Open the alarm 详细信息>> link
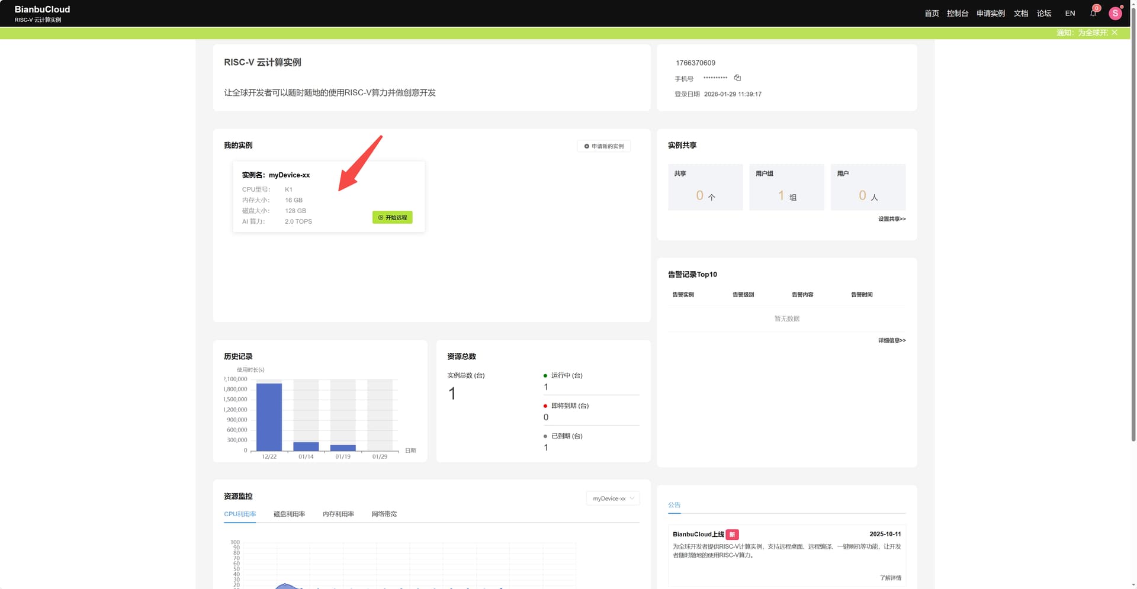This screenshot has height=589, width=1137. [x=891, y=340]
